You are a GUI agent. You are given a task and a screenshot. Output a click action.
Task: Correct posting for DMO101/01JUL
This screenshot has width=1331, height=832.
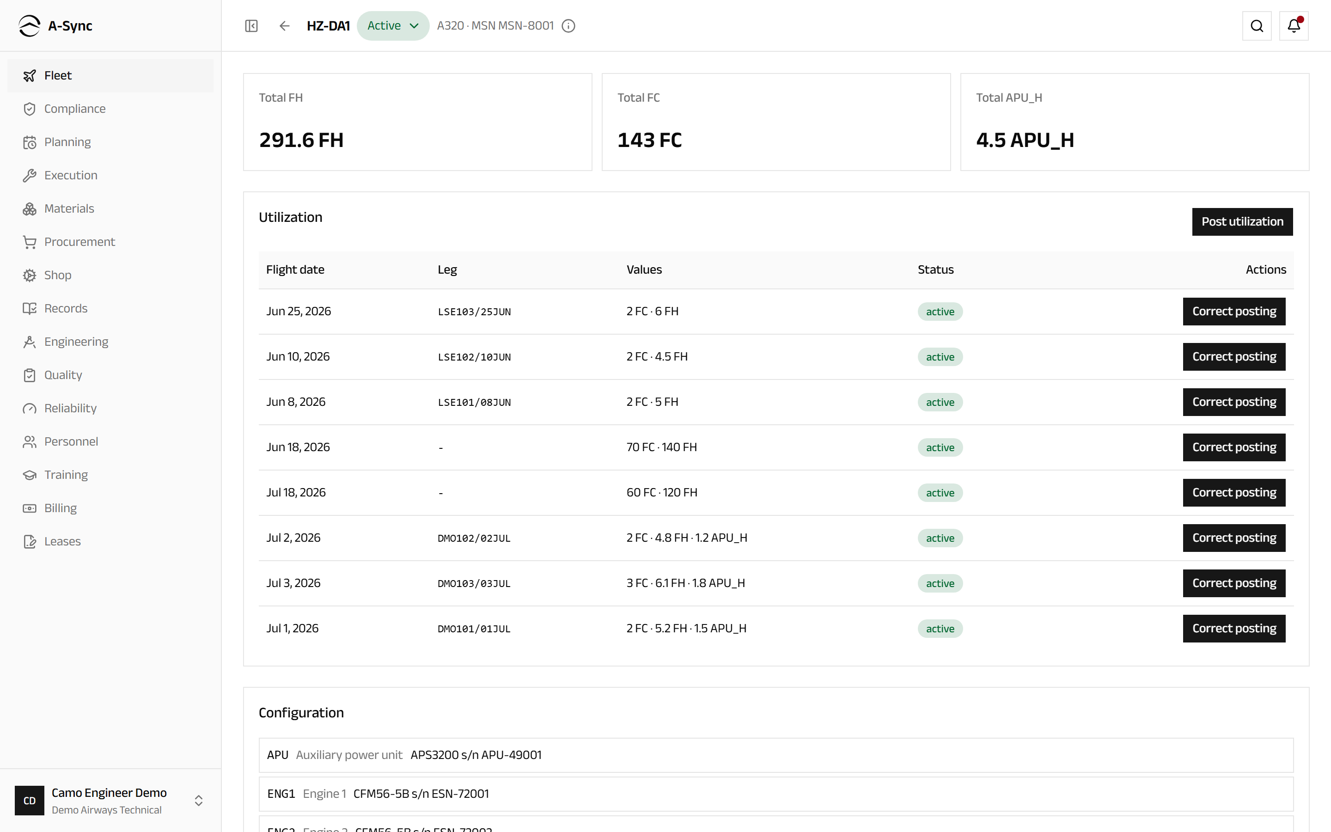coord(1233,629)
